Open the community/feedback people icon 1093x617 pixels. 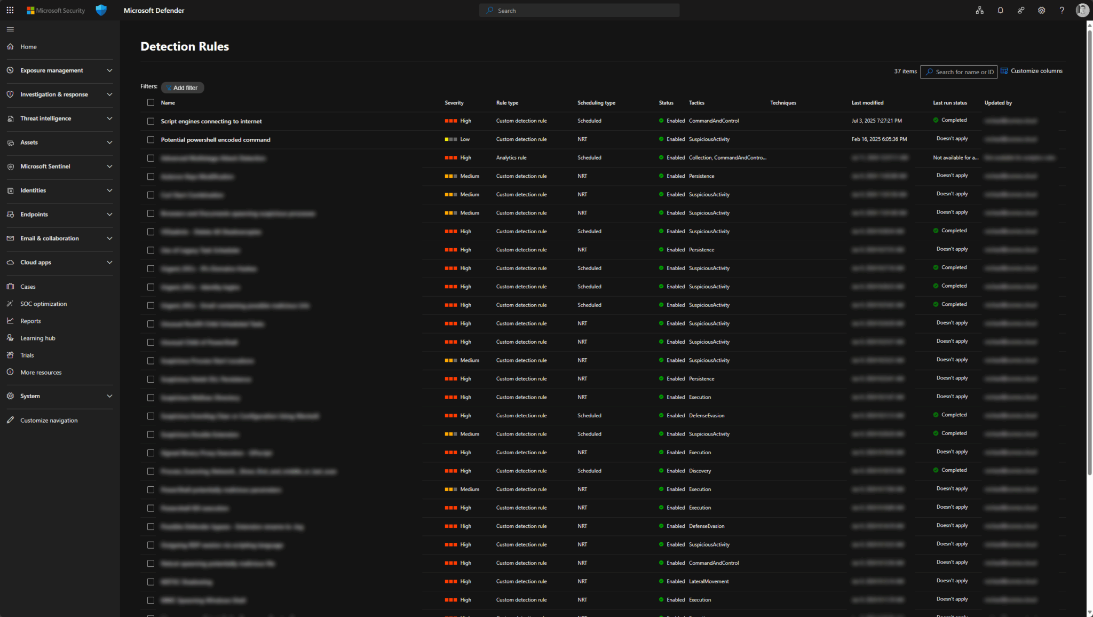pyautogui.click(x=1020, y=10)
